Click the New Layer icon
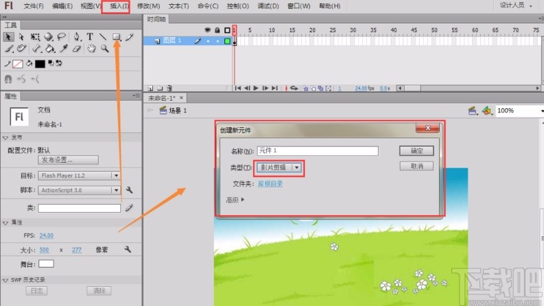 tap(150, 88)
